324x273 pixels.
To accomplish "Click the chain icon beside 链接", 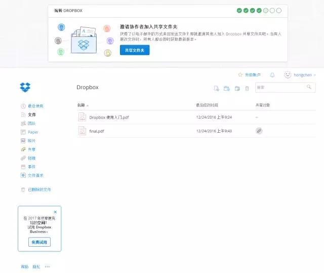I will pos(23,158).
